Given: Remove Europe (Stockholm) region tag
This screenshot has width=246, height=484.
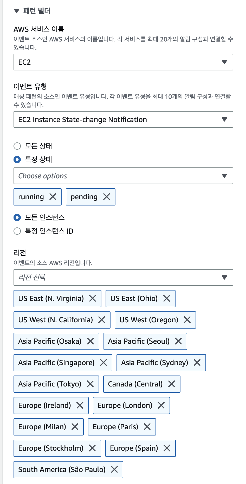Looking at the screenshot, I should pos(92,448).
